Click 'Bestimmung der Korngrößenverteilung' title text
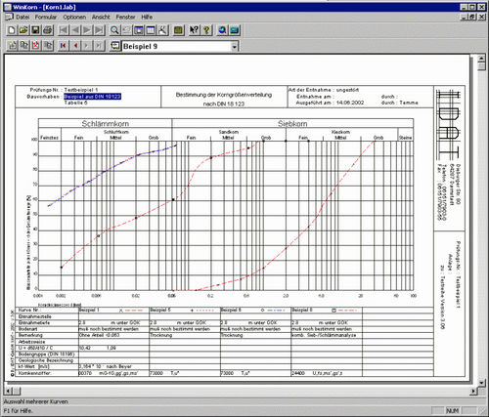489x417 pixels. coord(224,95)
